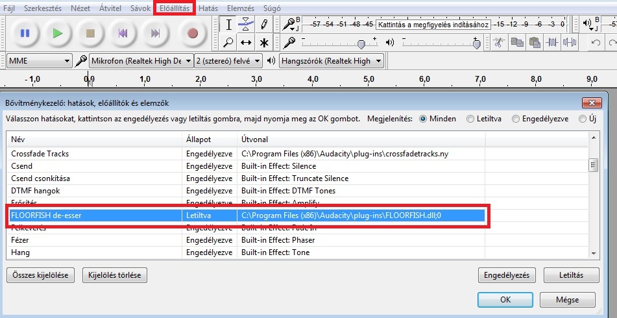Click the Trim audio icon

coord(552,42)
